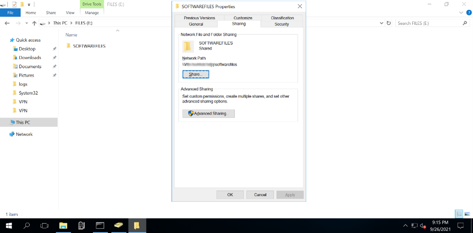Viewport: 473px width, 233px height.
Task: Open the logs folder in navigation pane
Action: 20,84
